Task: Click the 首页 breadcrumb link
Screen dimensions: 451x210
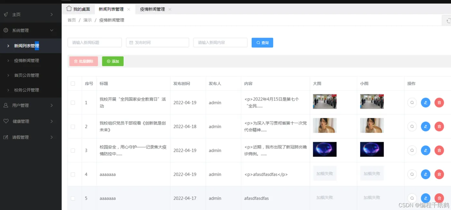Action: (72, 20)
